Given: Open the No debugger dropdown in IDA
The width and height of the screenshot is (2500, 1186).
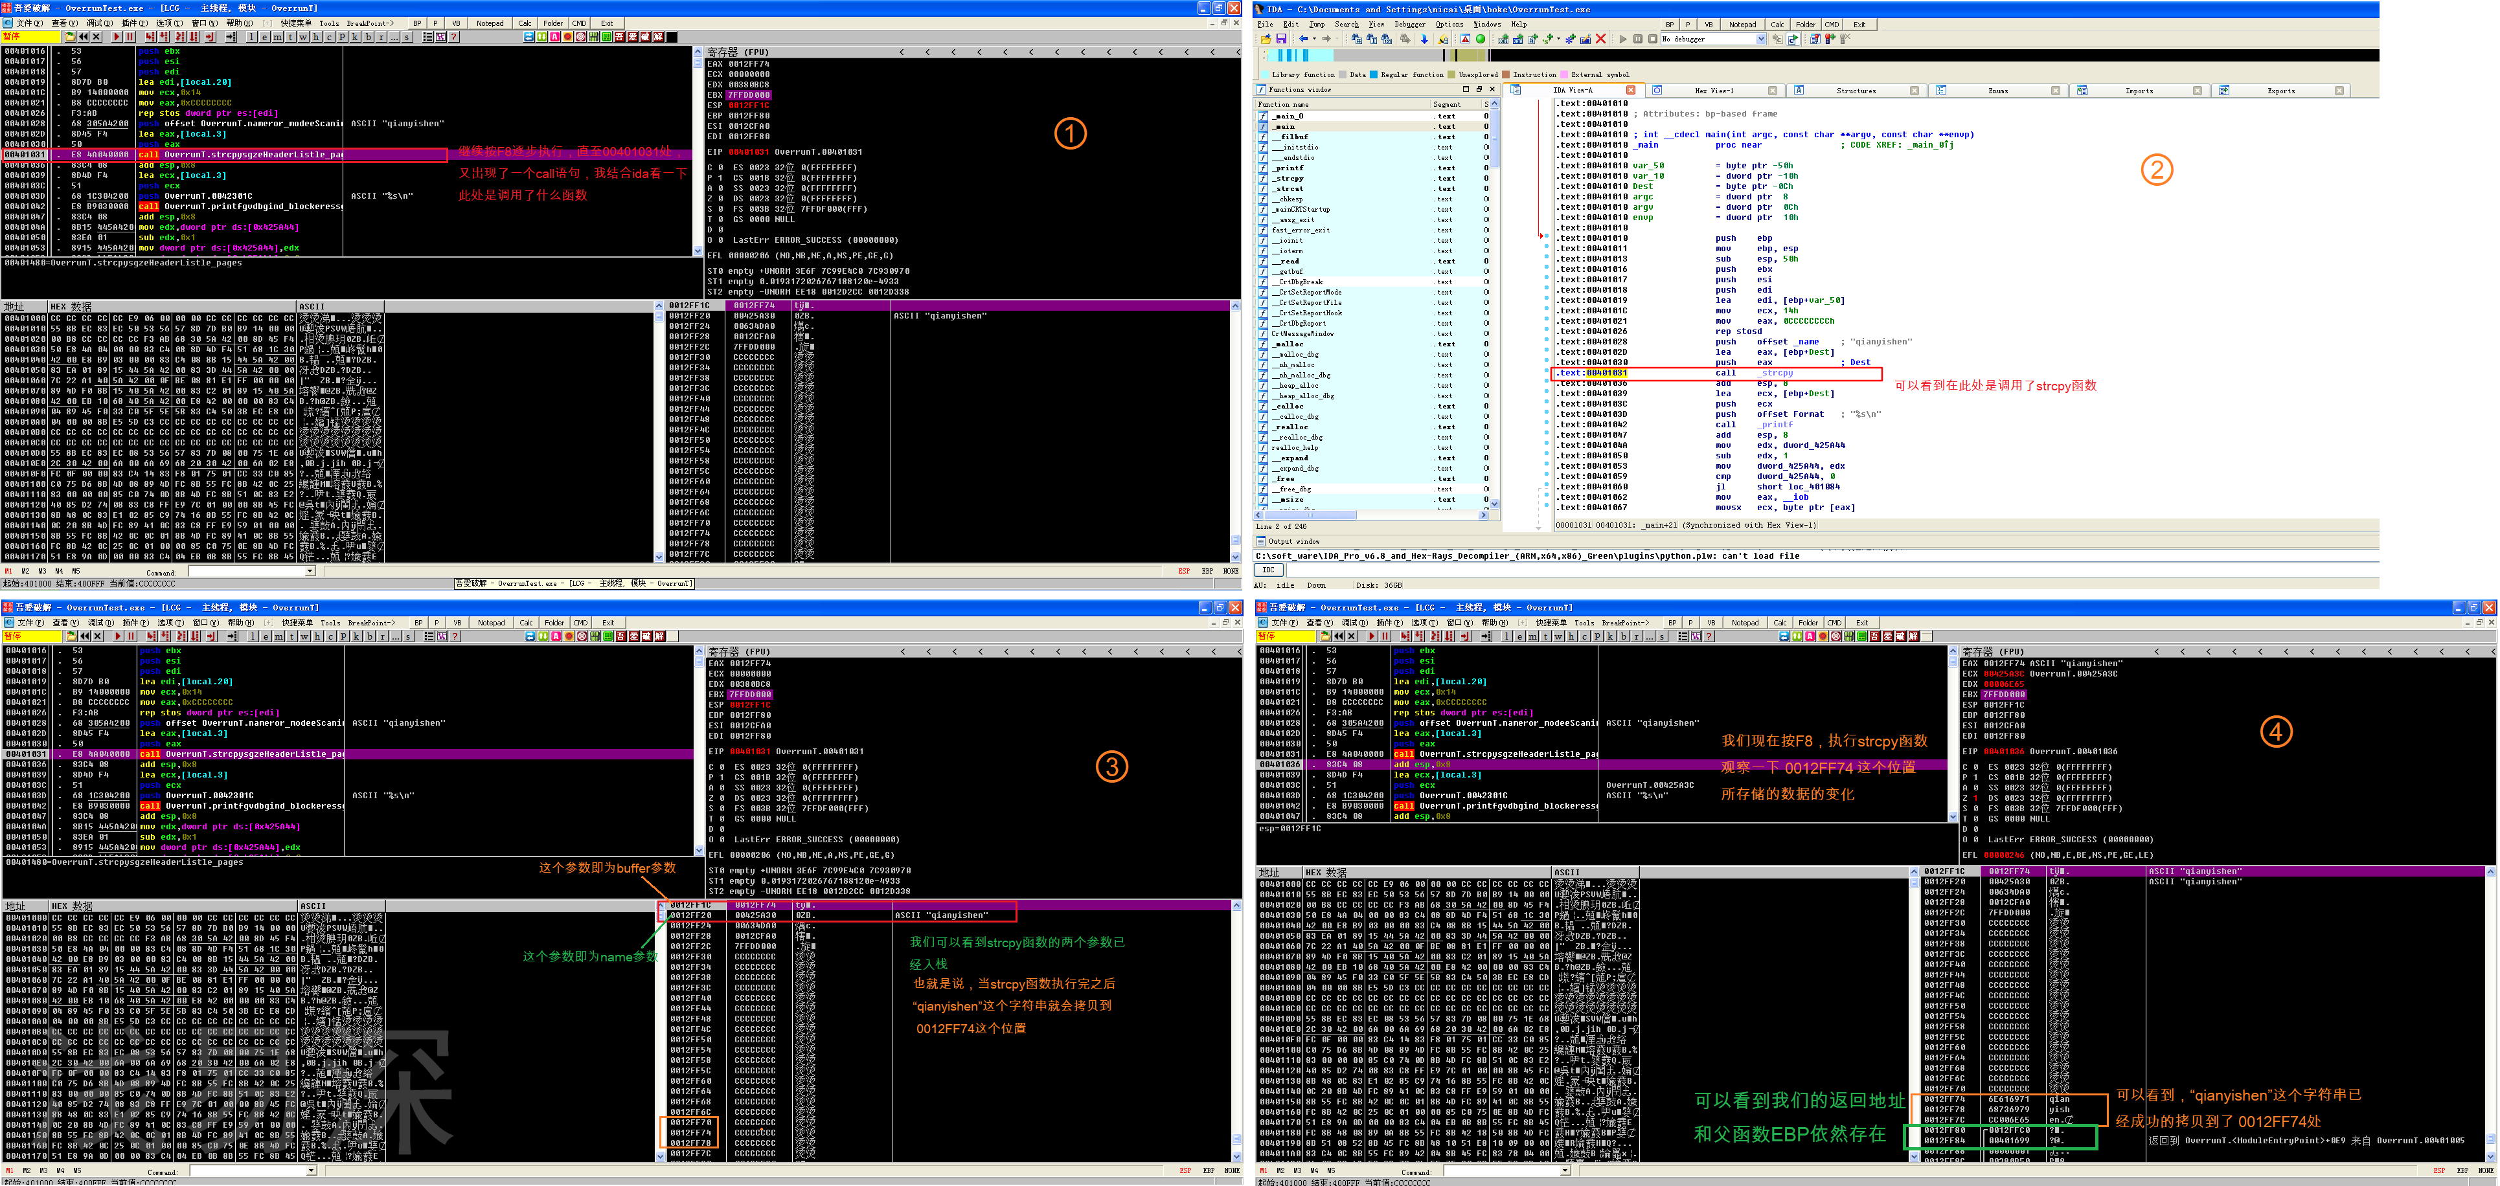Looking at the screenshot, I should (1760, 39).
